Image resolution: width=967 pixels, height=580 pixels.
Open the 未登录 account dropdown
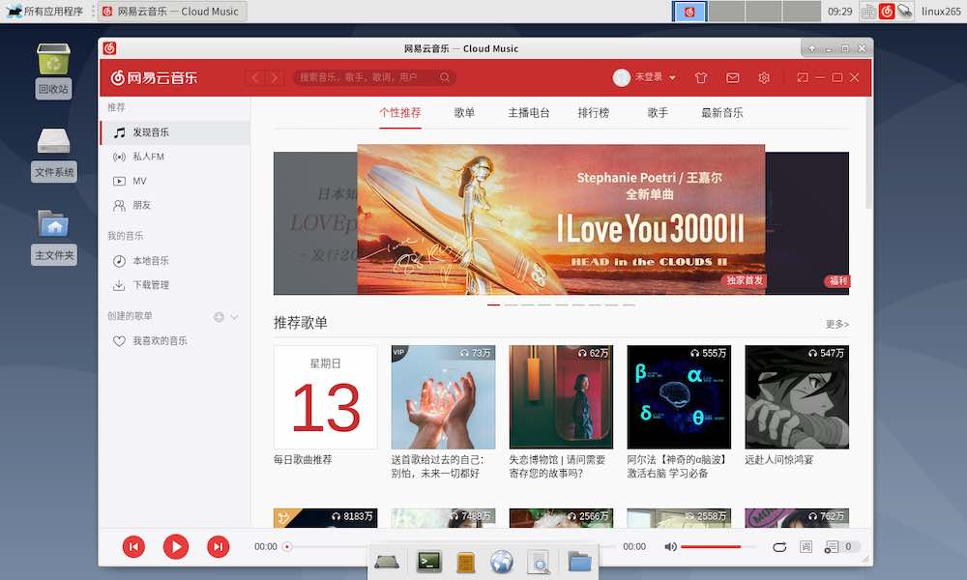(x=646, y=77)
